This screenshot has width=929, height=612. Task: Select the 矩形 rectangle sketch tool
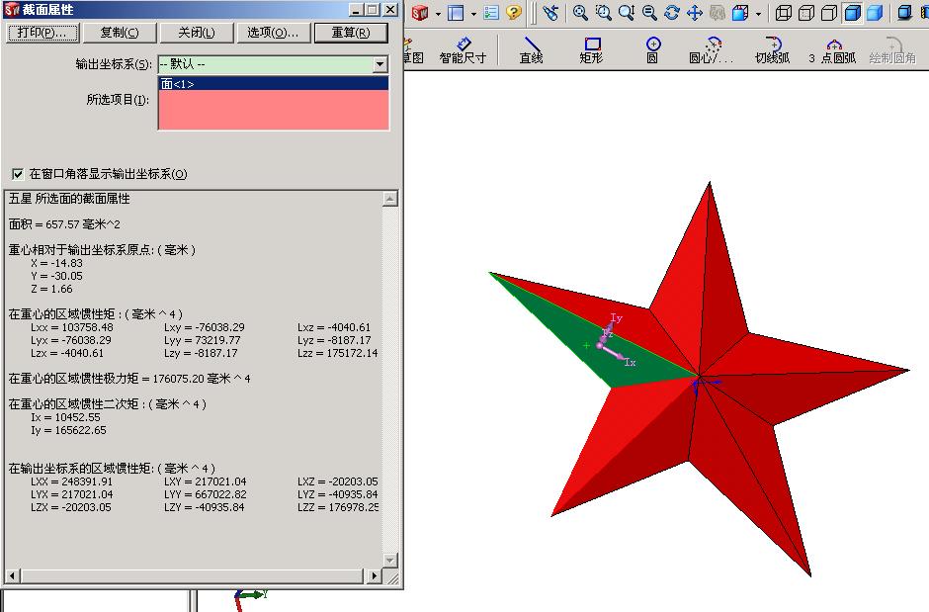pos(591,50)
